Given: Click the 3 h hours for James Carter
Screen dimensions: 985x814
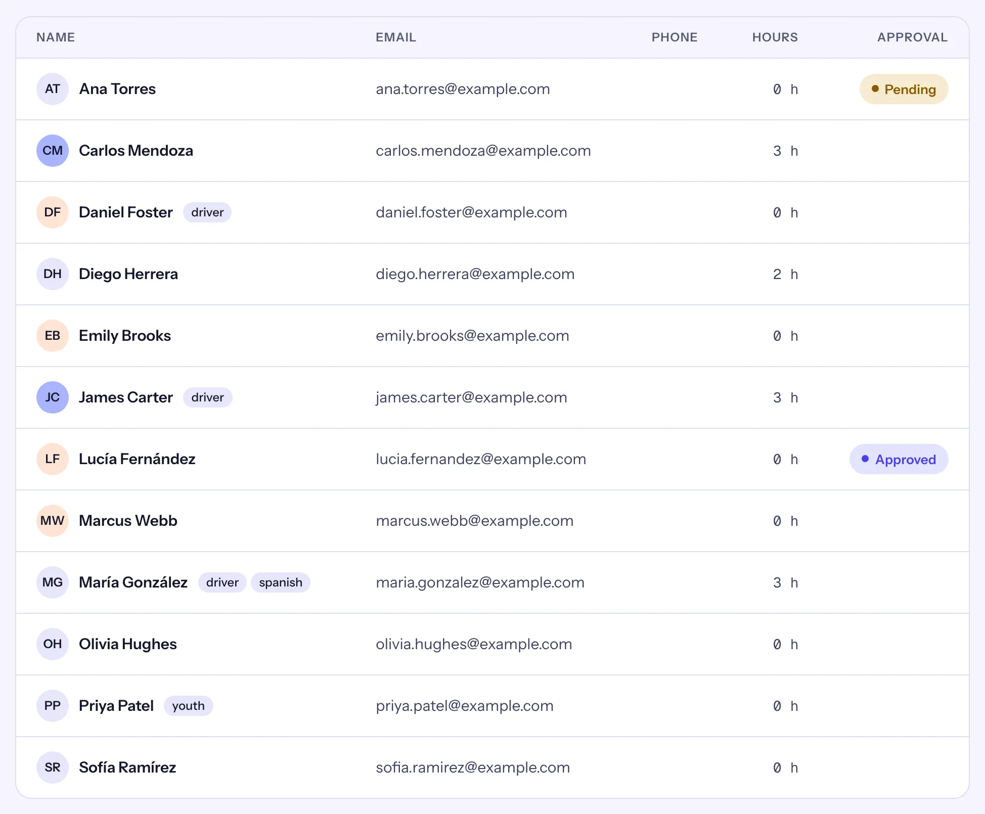Looking at the screenshot, I should pyautogui.click(x=785, y=397).
